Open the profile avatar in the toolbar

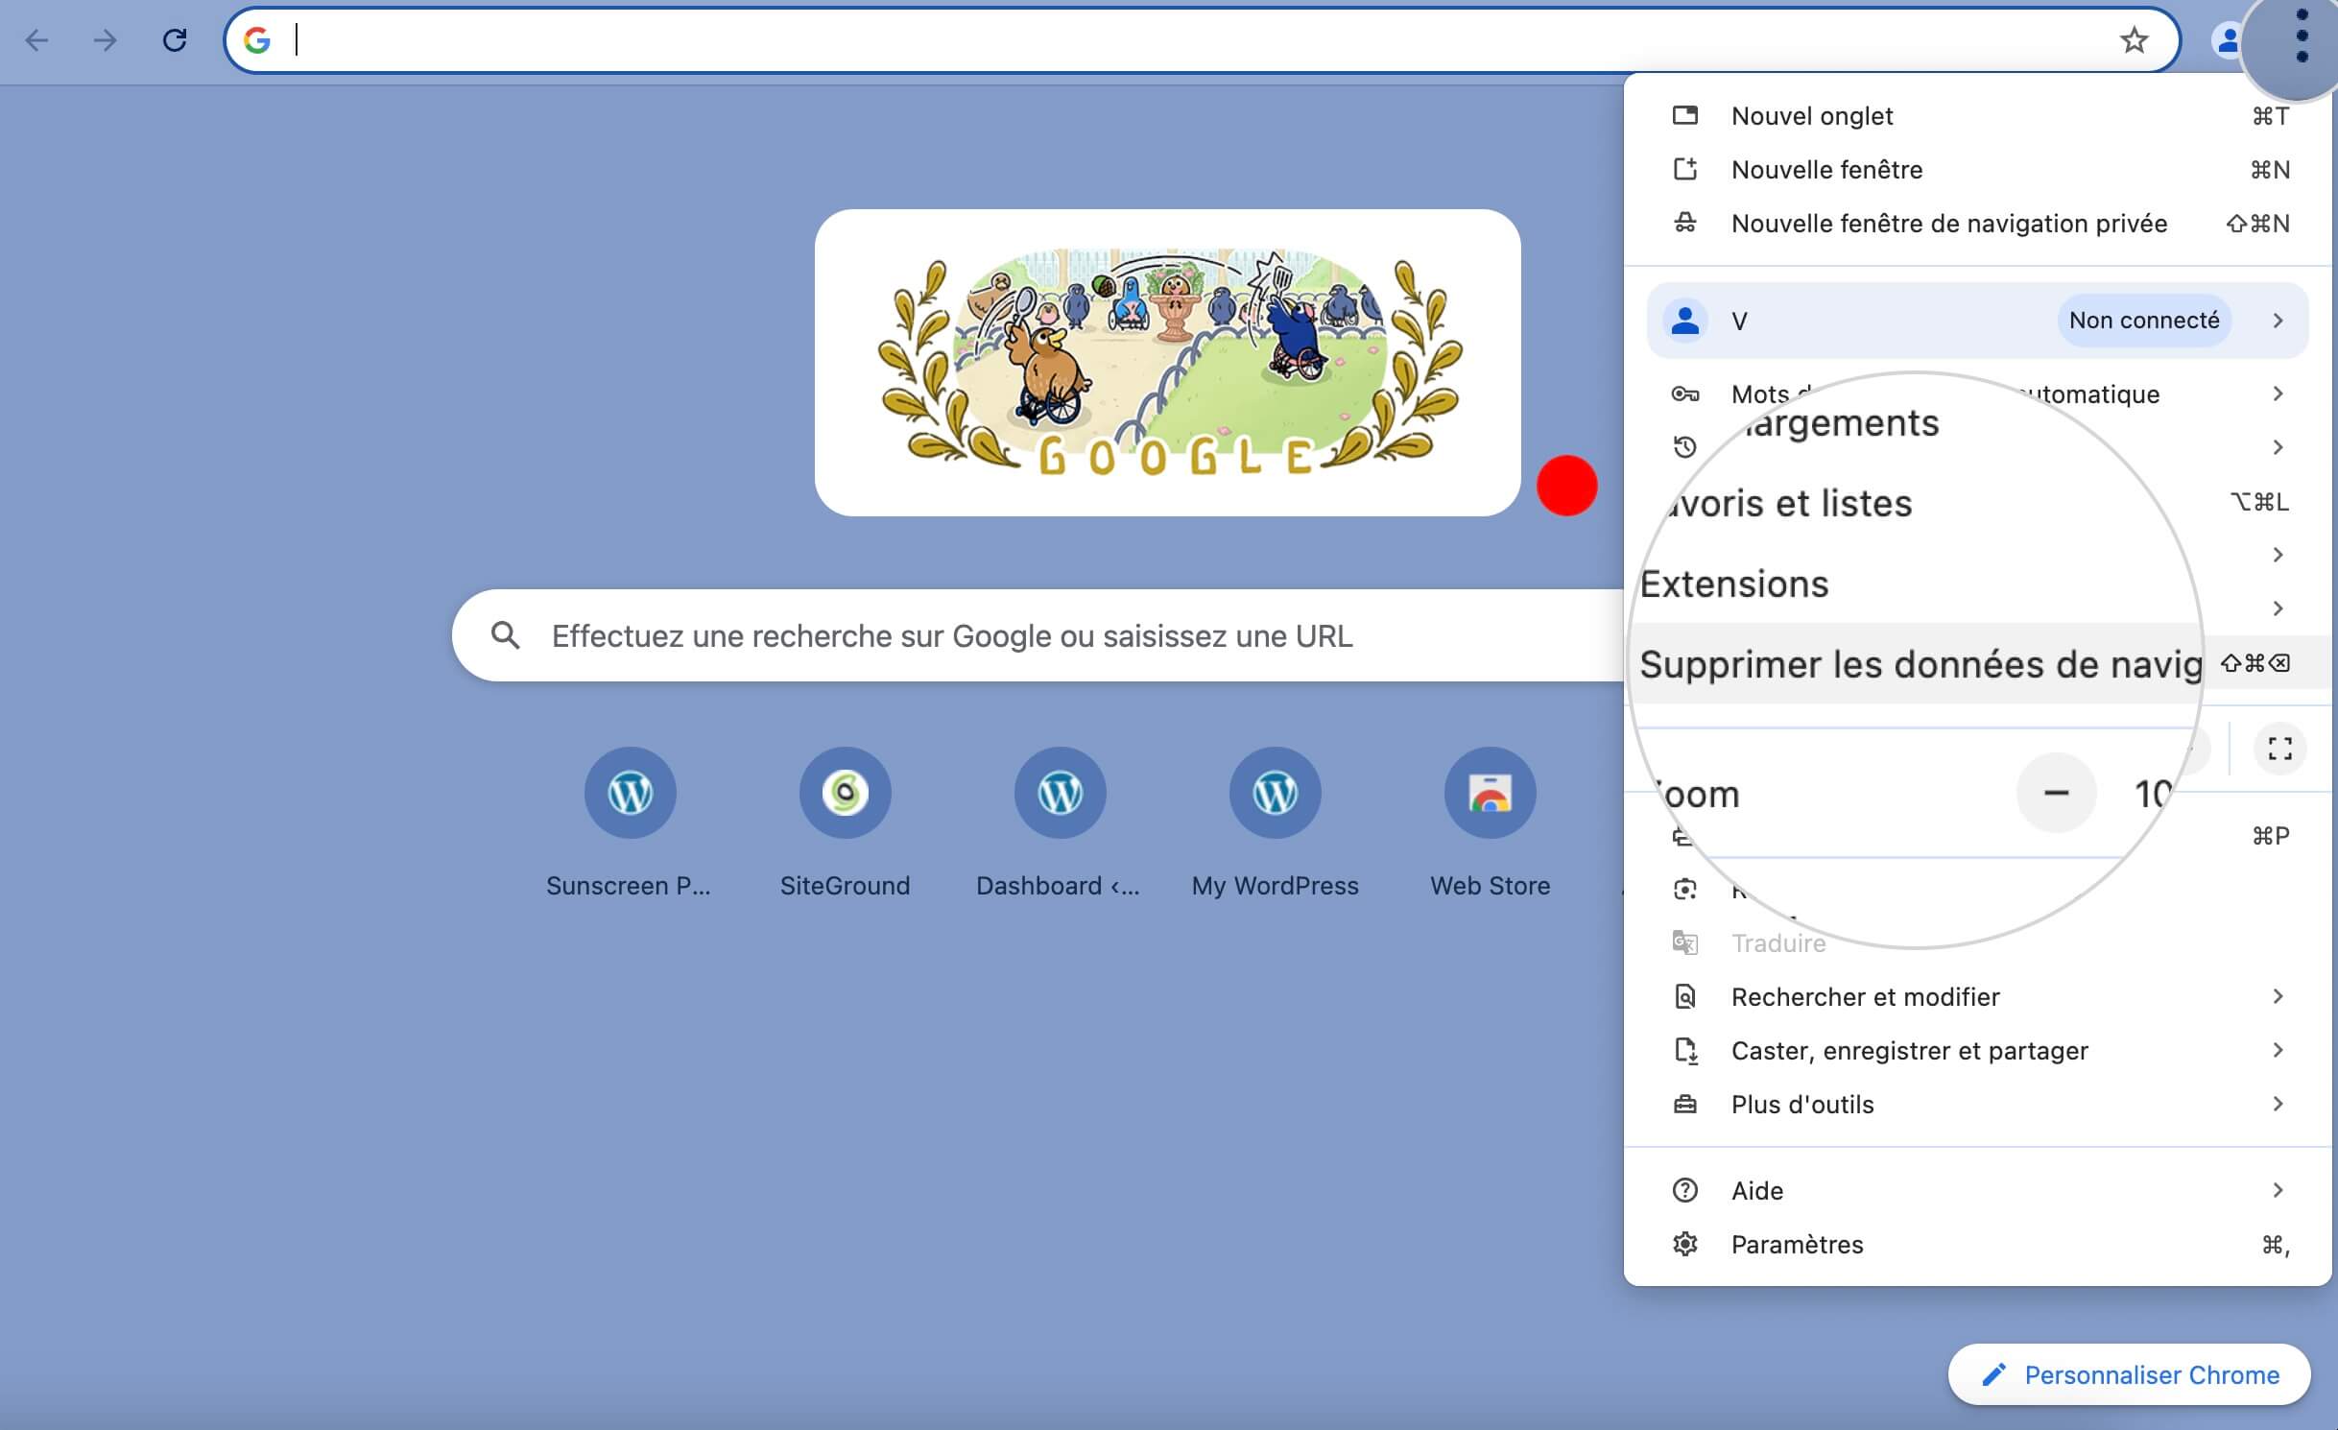[2226, 40]
